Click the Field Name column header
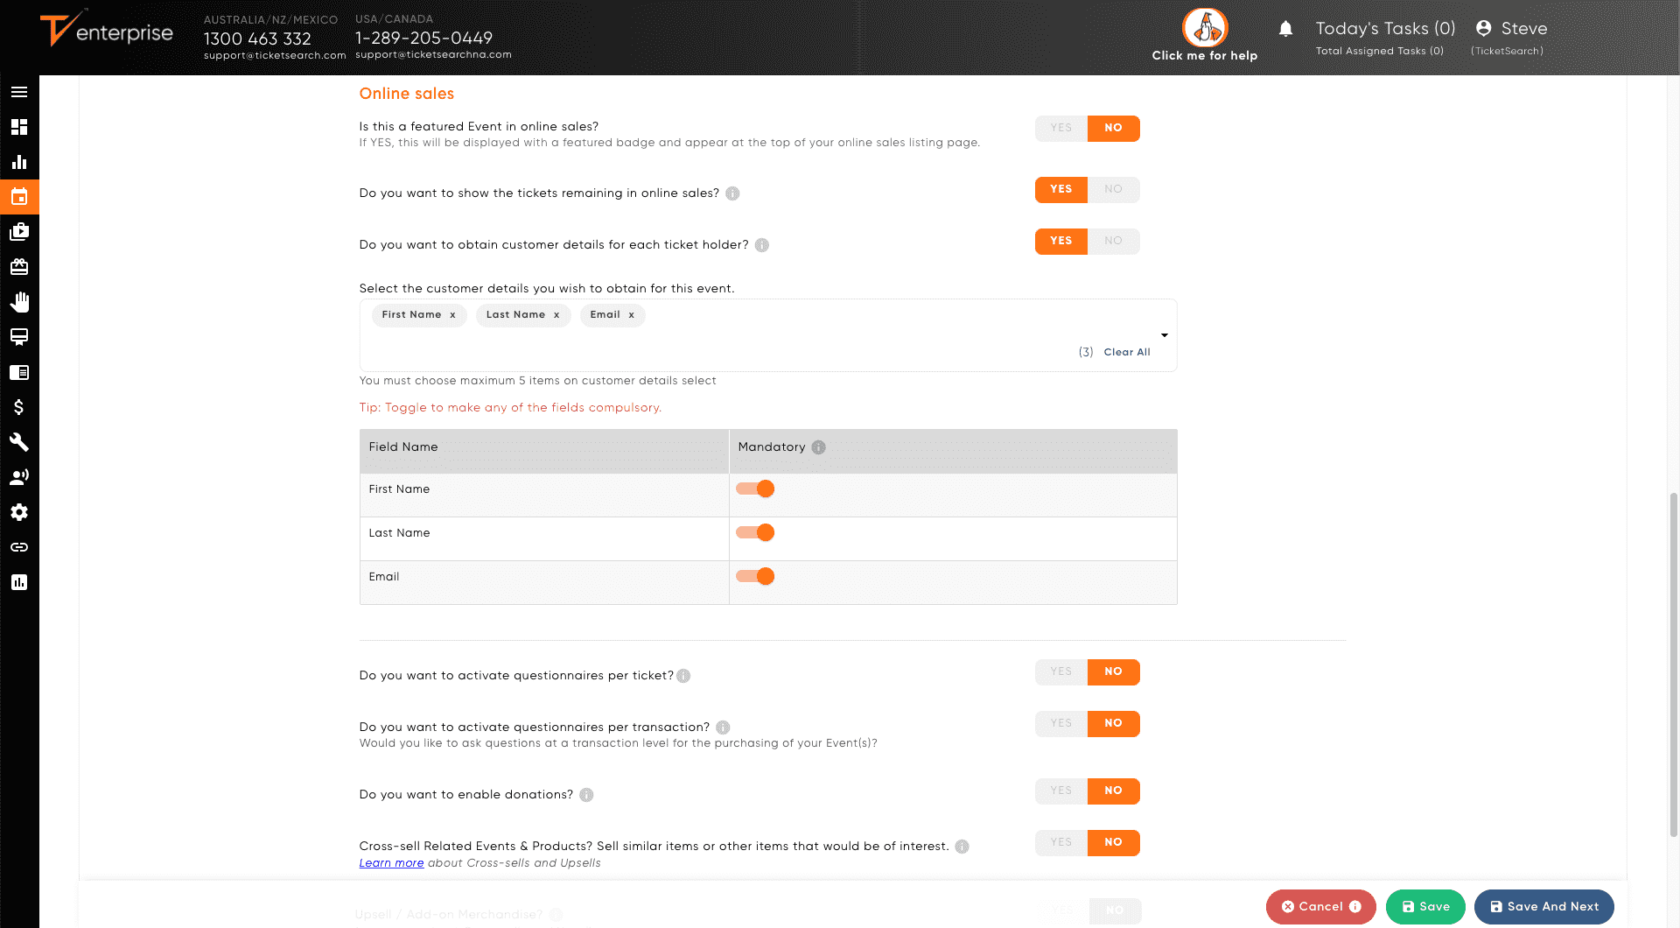 tap(544, 452)
